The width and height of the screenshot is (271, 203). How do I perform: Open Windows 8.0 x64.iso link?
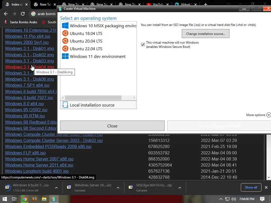point(24,104)
